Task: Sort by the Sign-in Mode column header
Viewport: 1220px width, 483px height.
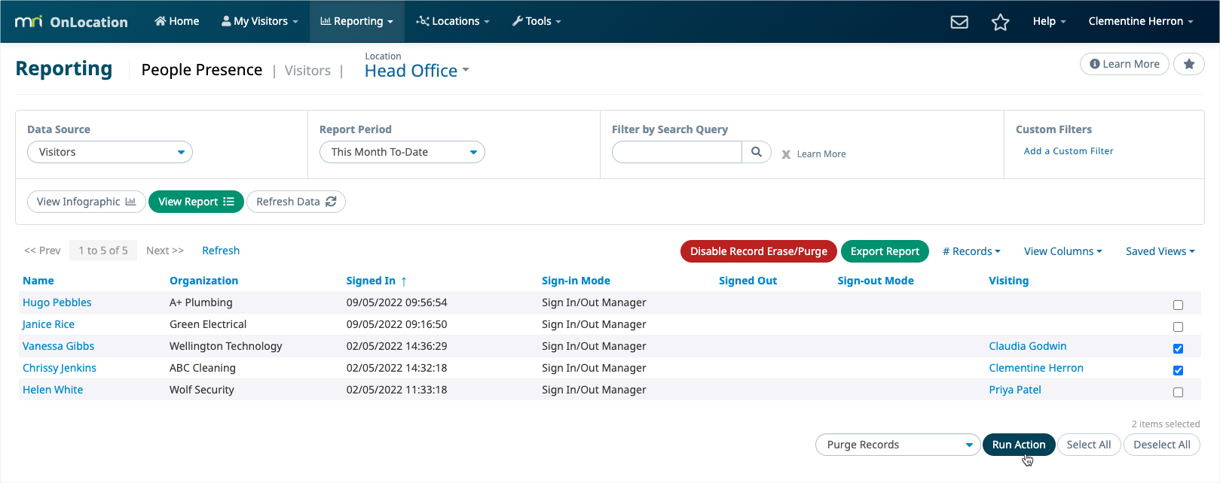Action: pos(576,281)
